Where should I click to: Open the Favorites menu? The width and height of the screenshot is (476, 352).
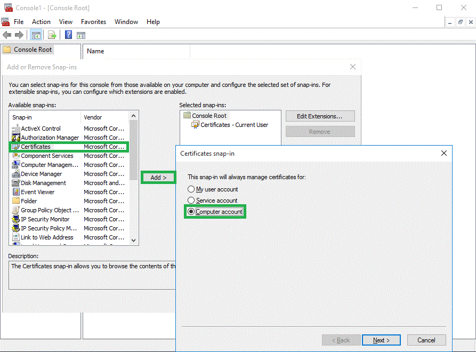[x=93, y=22]
